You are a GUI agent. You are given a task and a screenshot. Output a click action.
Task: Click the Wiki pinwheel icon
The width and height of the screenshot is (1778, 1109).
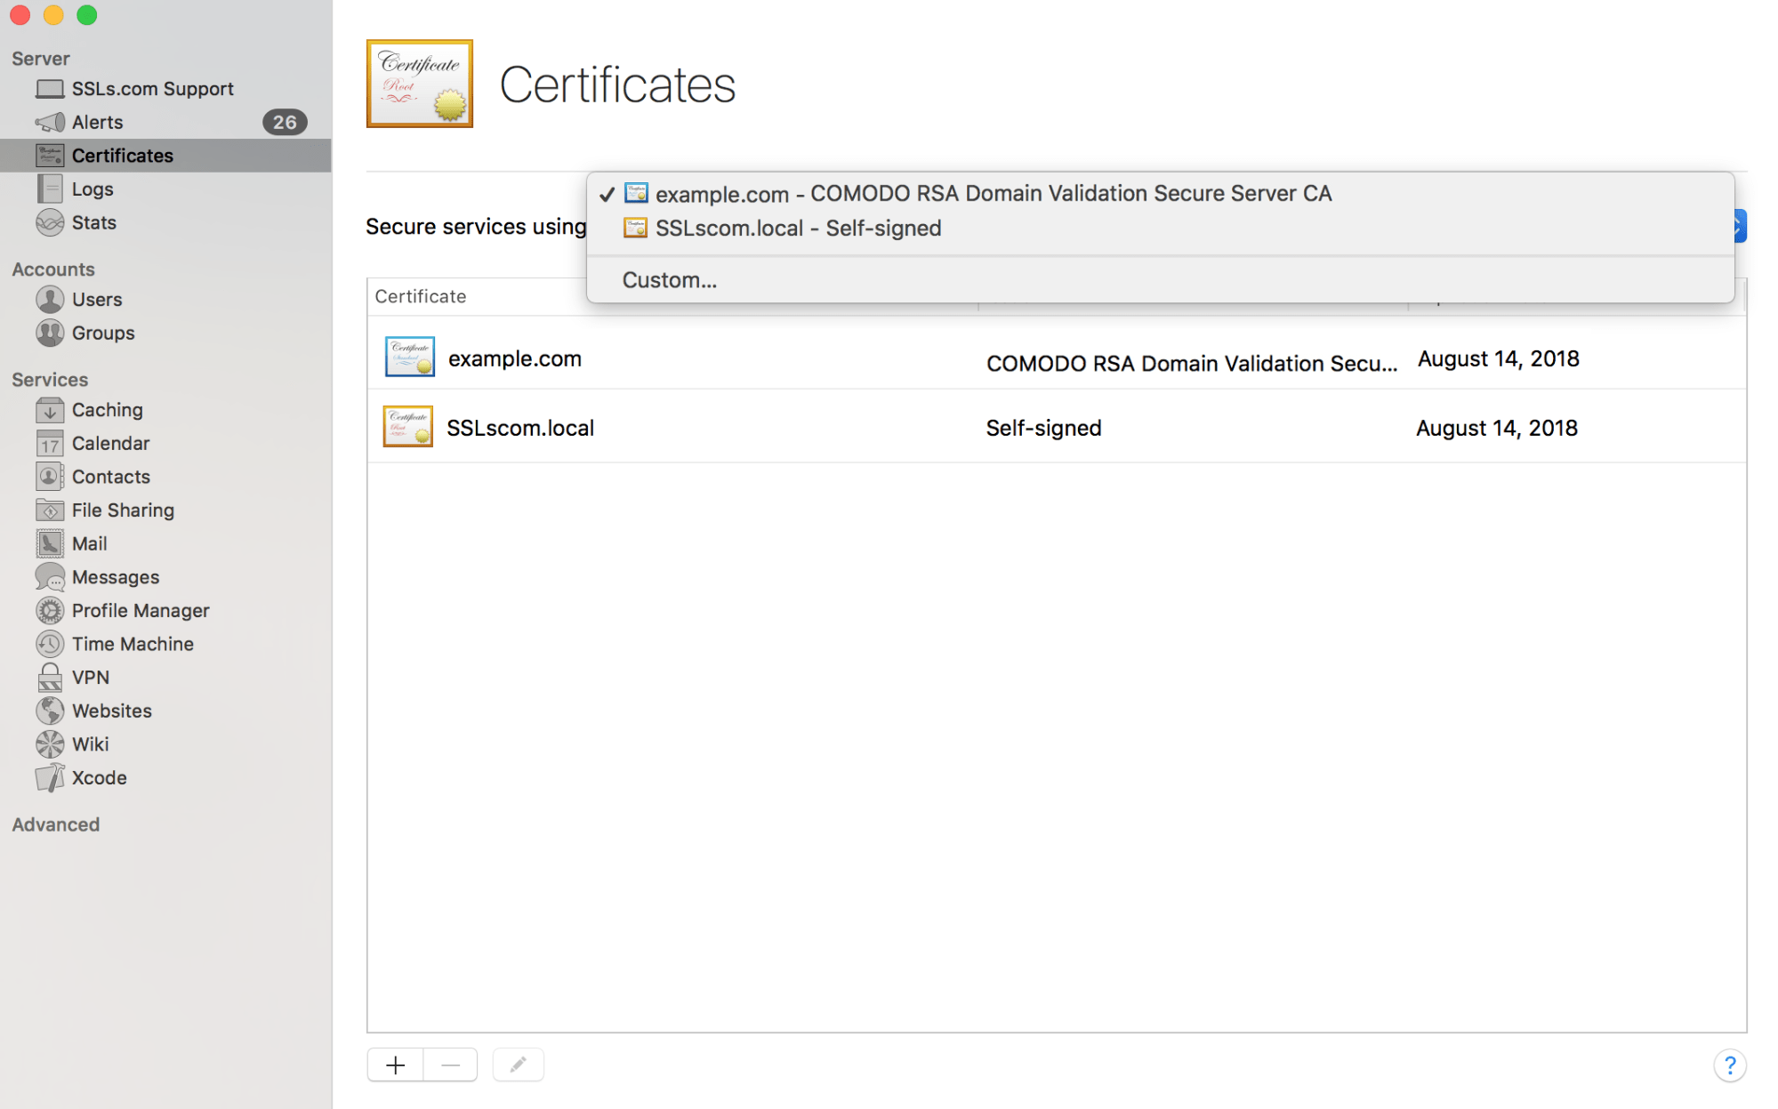50,743
